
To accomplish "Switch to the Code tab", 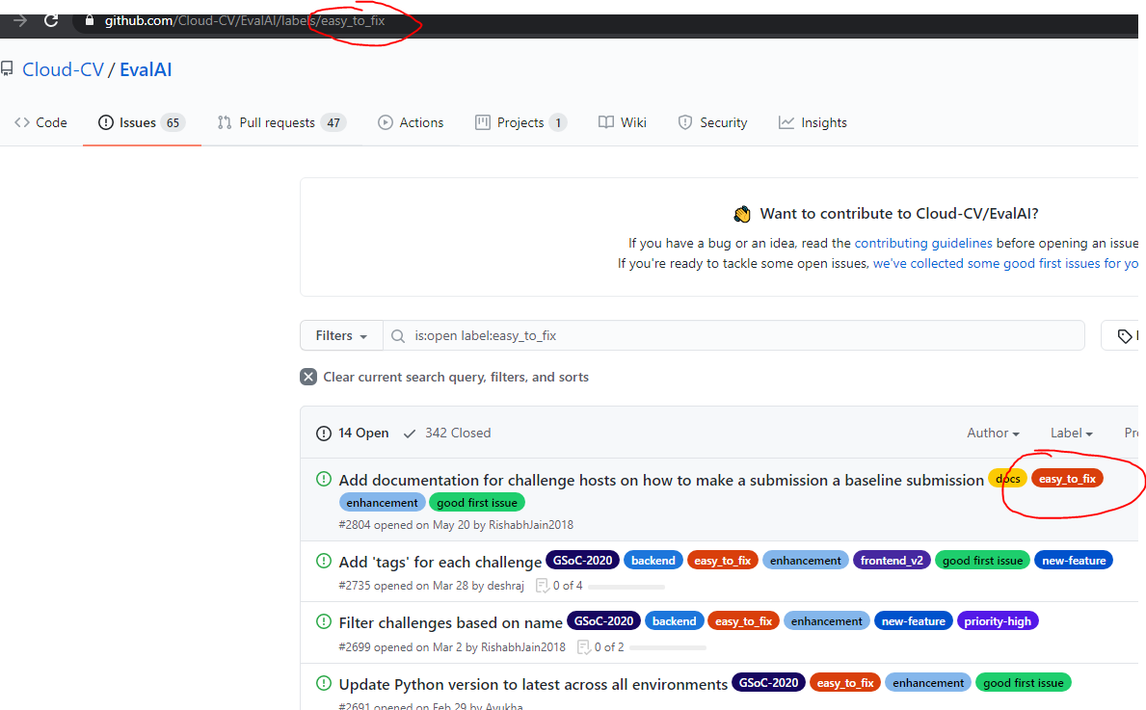I will click(x=40, y=122).
